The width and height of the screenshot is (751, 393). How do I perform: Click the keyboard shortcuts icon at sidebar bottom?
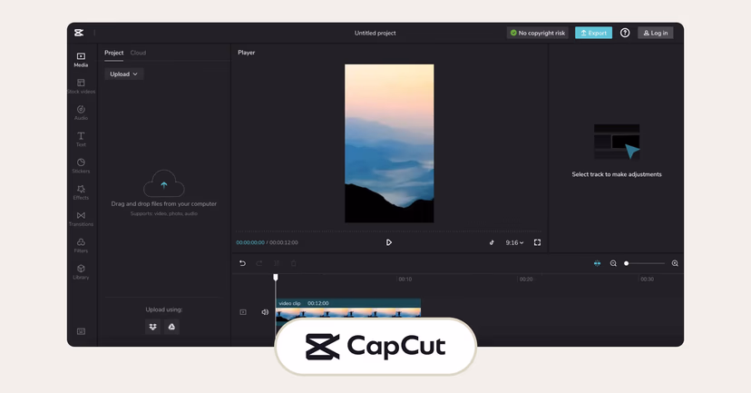pos(81,331)
